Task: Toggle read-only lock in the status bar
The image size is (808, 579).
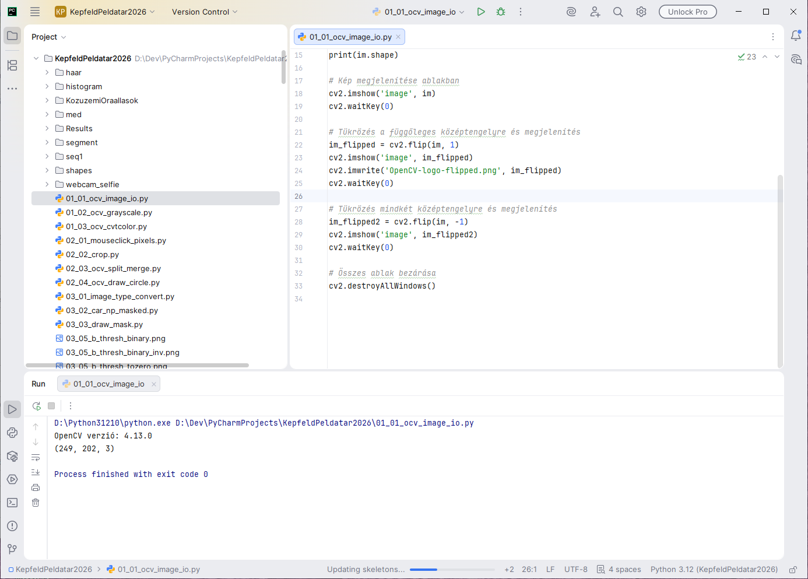Action: [793, 570]
